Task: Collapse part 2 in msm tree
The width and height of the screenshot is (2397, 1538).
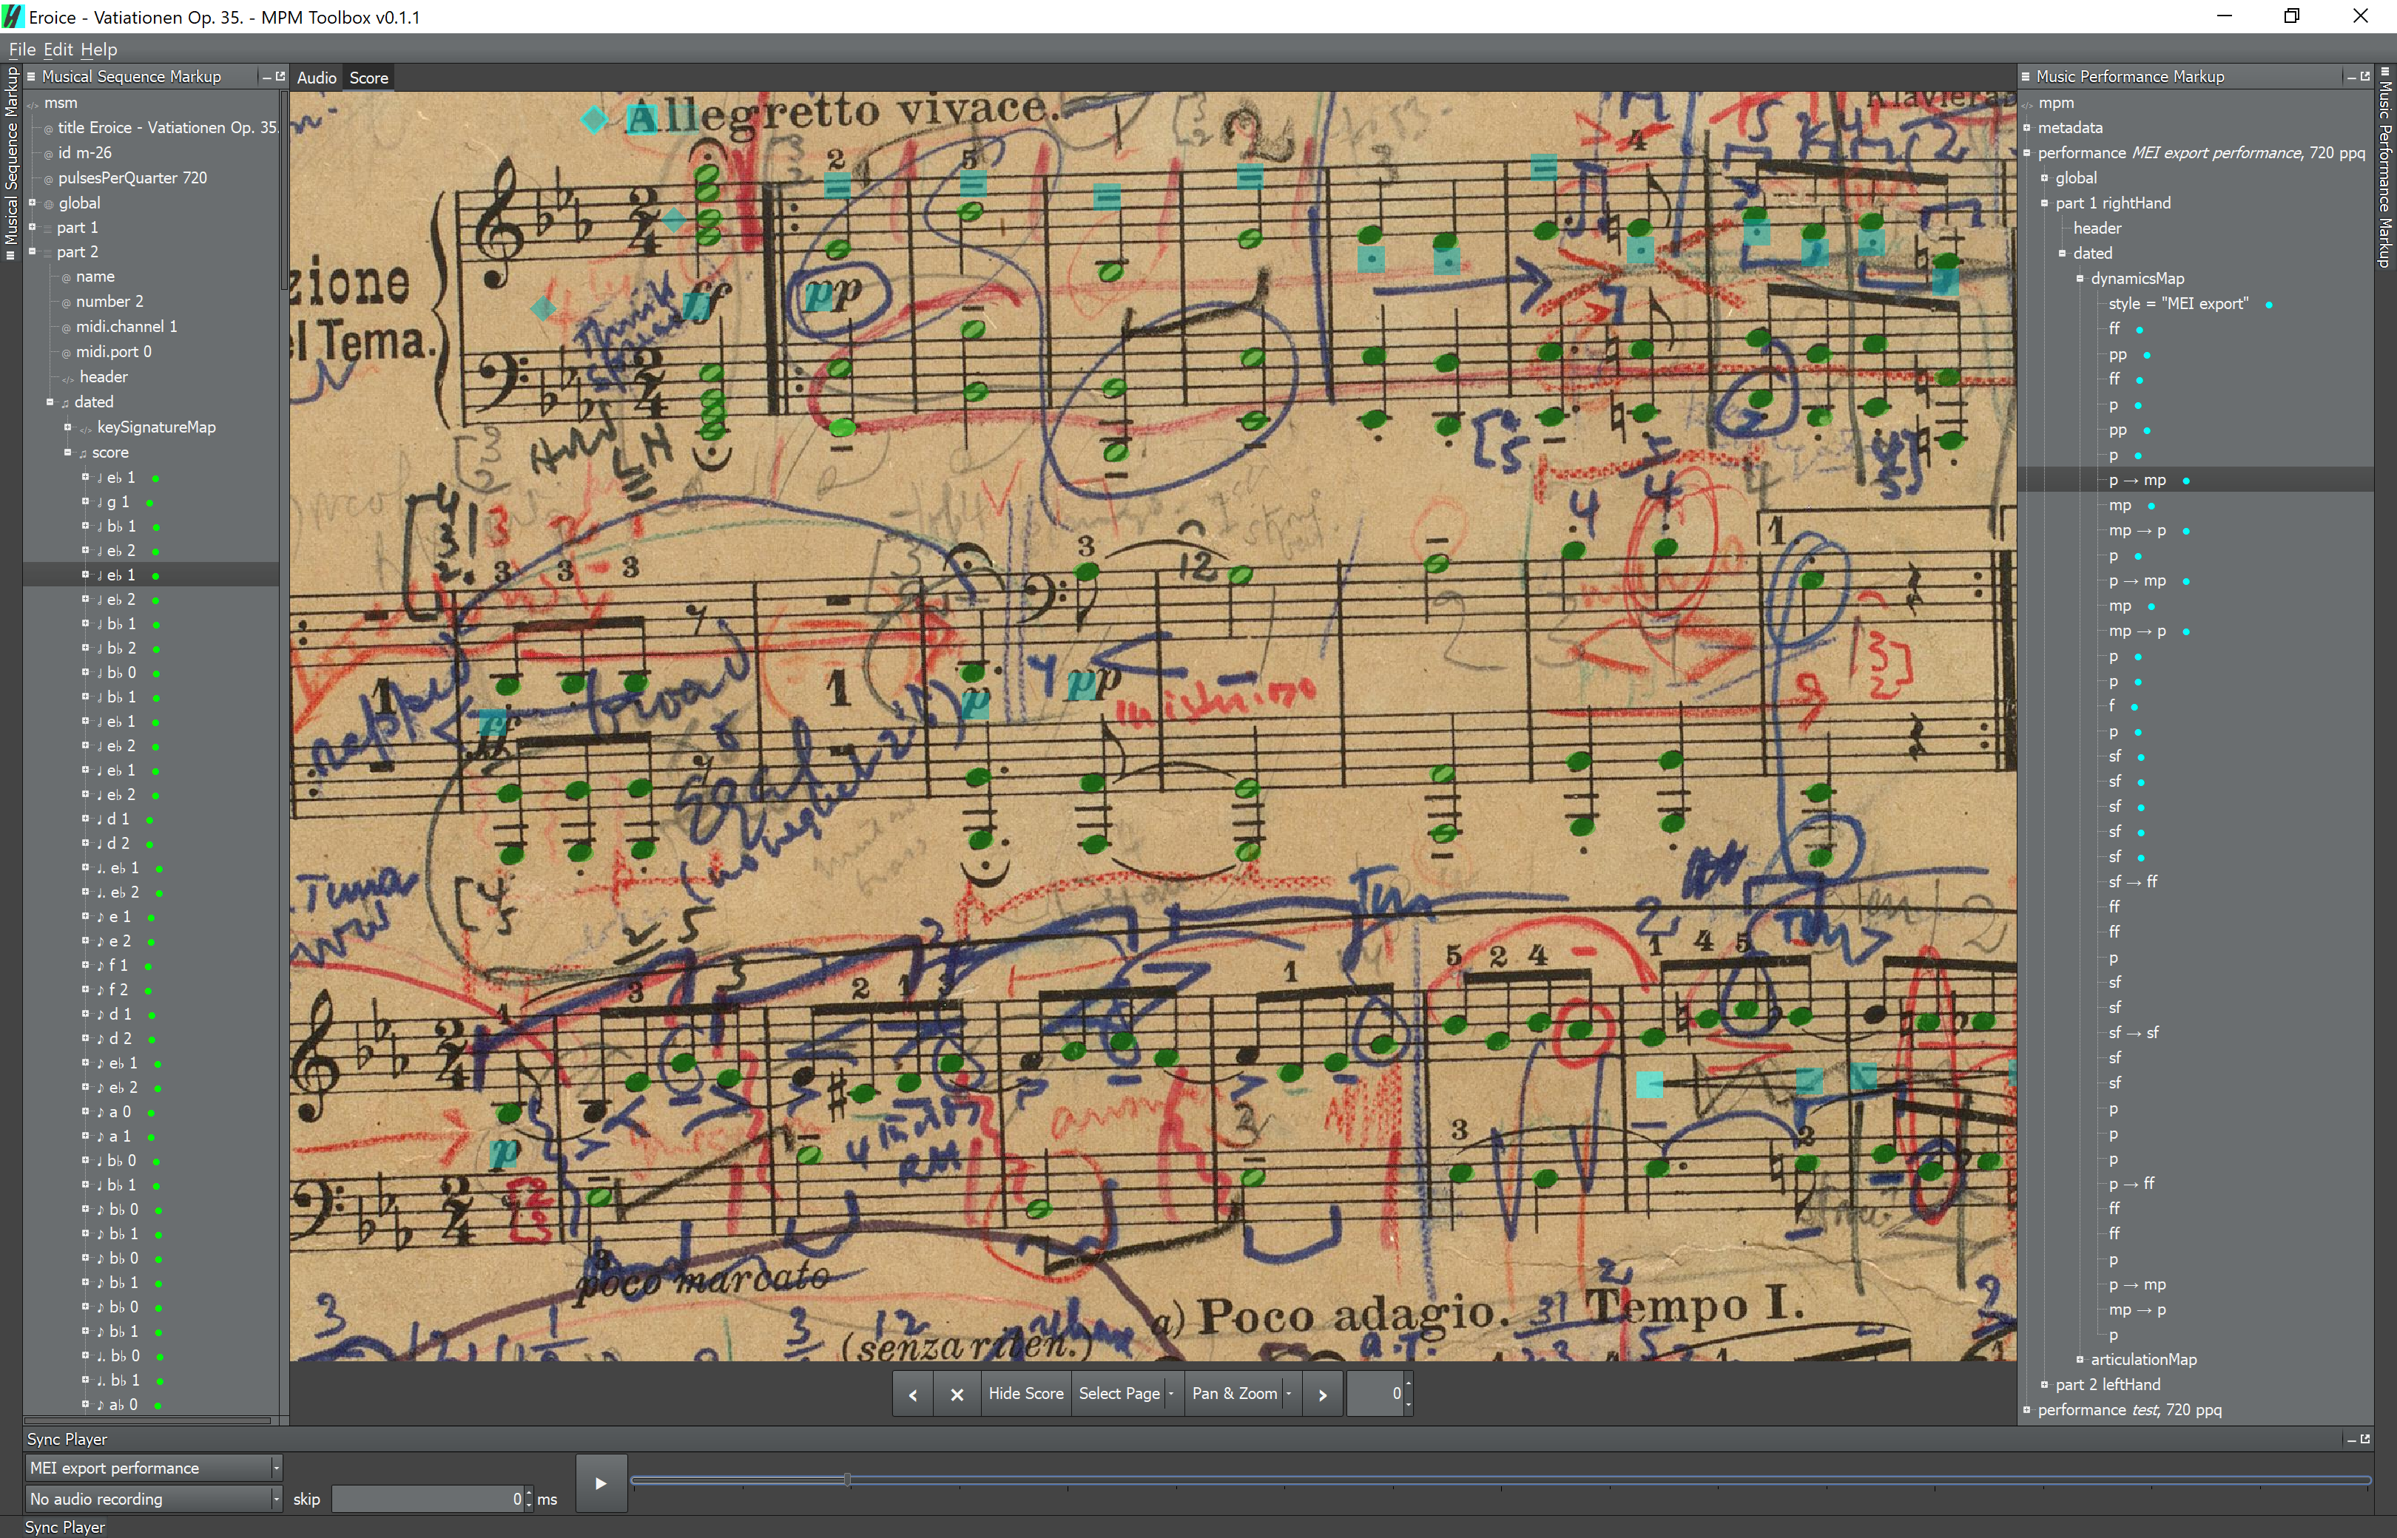Action: pos(32,251)
